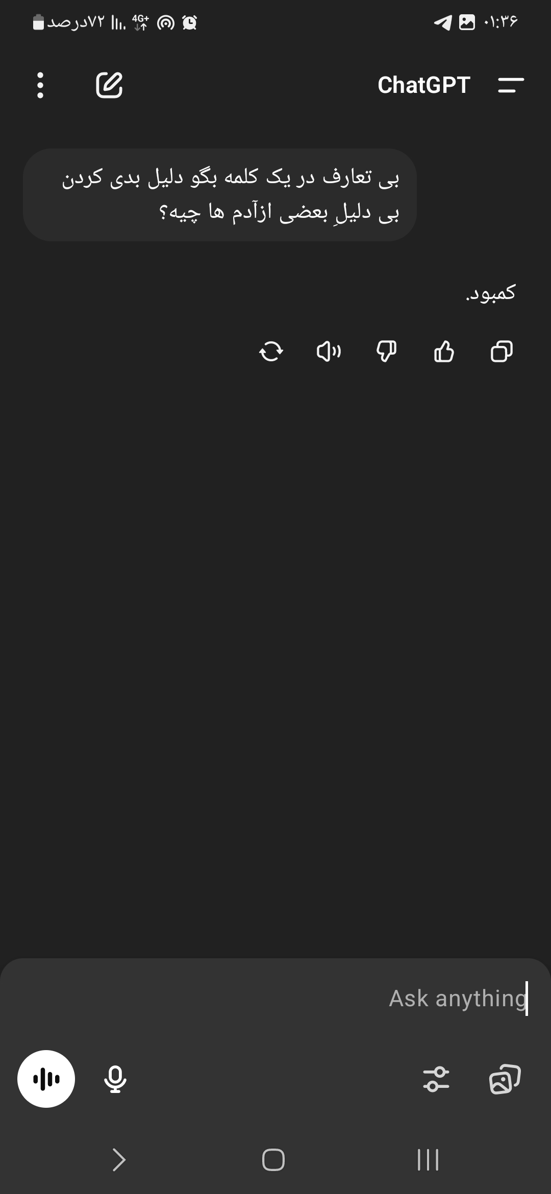Screen dimensions: 551x1194
Task: Tap the Telegram notification icon in status bar
Action: [443, 22]
